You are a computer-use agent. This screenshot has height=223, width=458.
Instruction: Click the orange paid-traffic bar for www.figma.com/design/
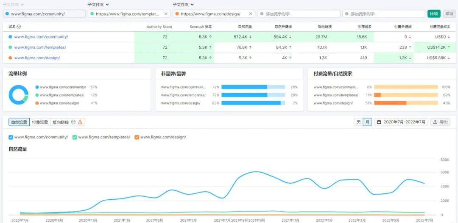click(x=390, y=103)
